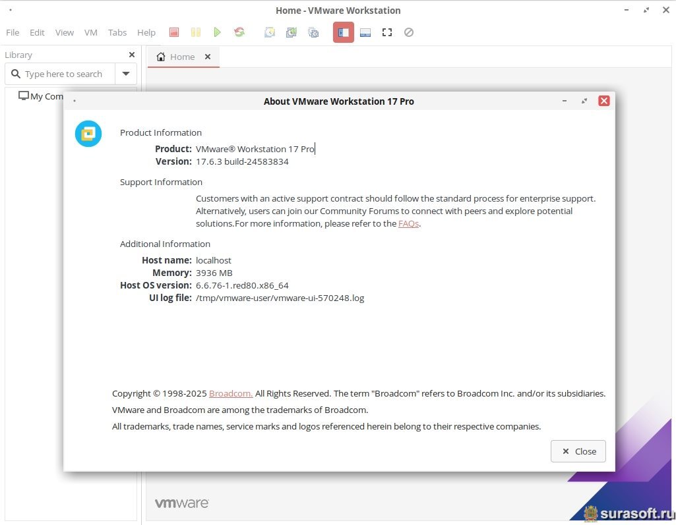Open the File menu

pos(13,32)
